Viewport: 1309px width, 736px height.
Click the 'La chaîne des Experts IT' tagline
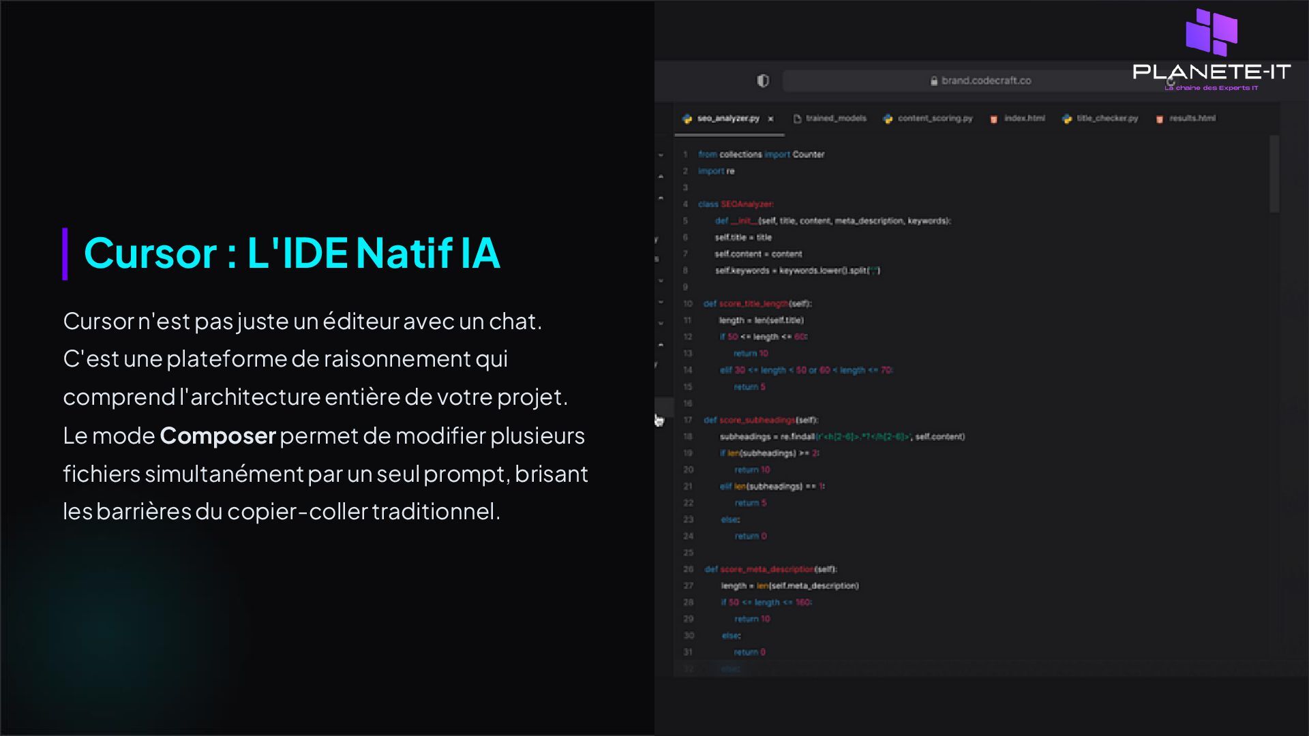(1211, 88)
